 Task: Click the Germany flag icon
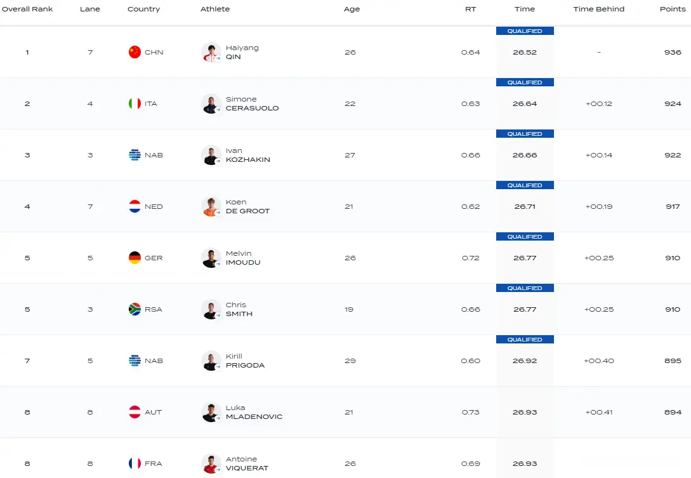(135, 258)
